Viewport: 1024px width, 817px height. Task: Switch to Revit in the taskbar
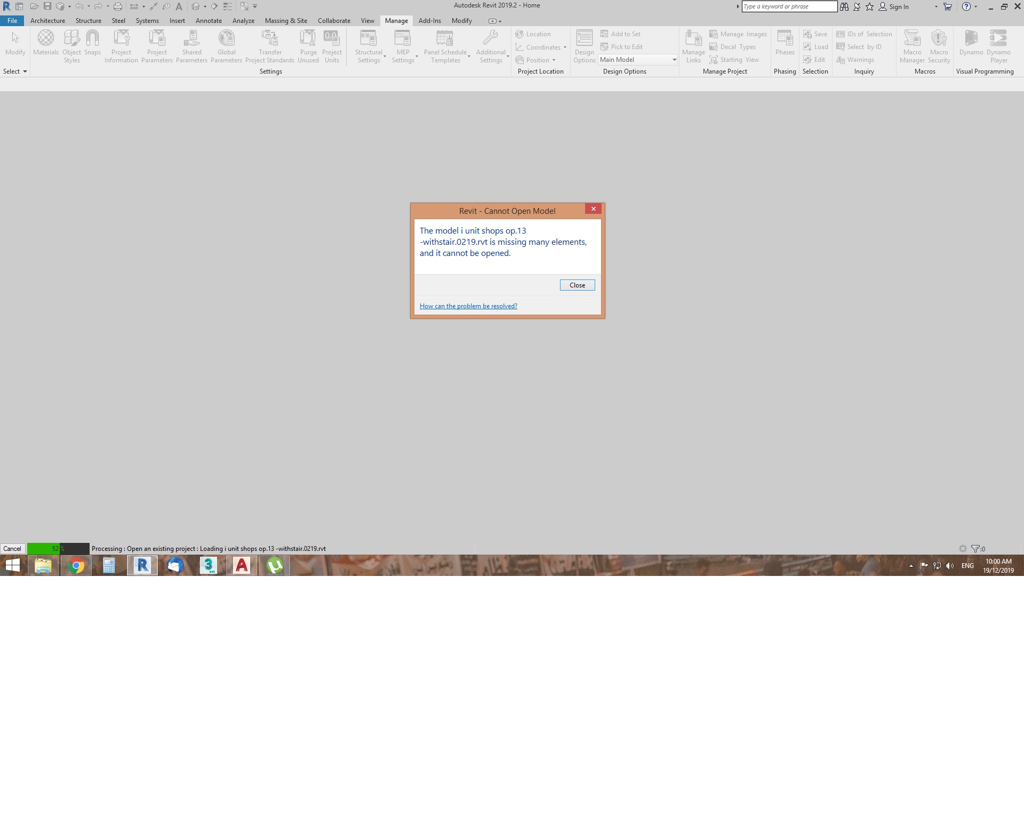point(142,565)
